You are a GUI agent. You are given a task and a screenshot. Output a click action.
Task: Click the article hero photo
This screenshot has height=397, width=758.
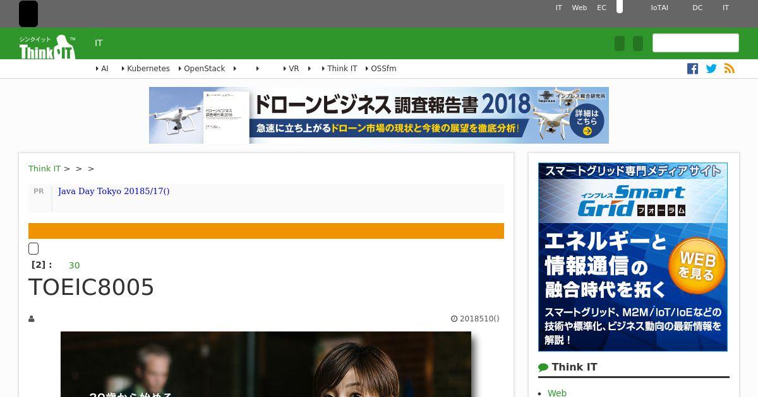tap(266, 364)
